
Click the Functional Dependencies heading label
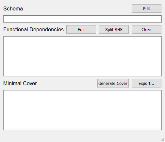pyautogui.click(x=33, y=29)
